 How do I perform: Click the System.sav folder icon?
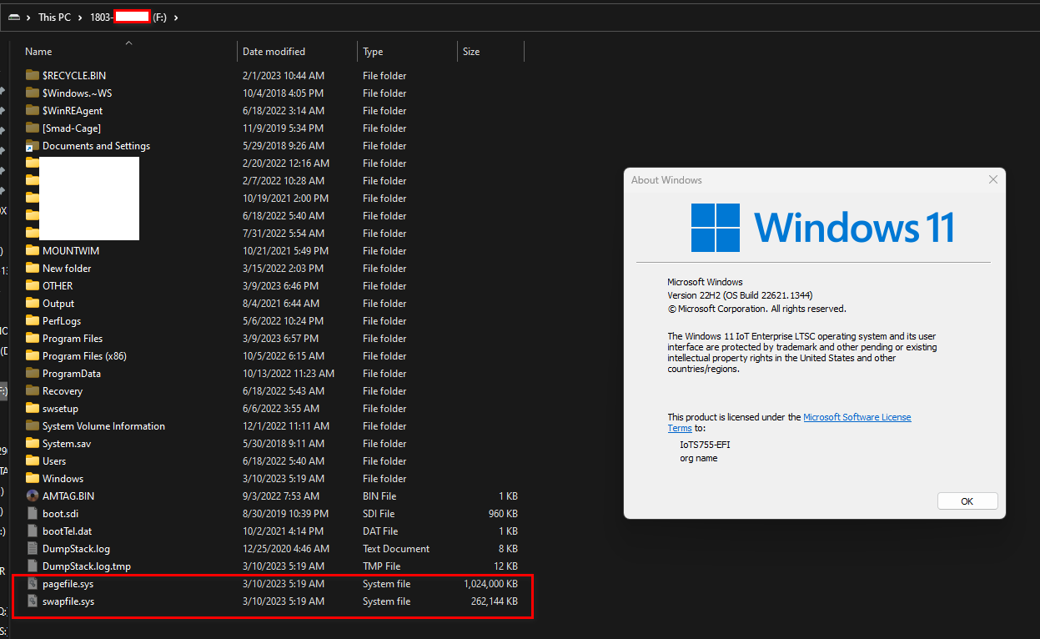tap(33, 443)
